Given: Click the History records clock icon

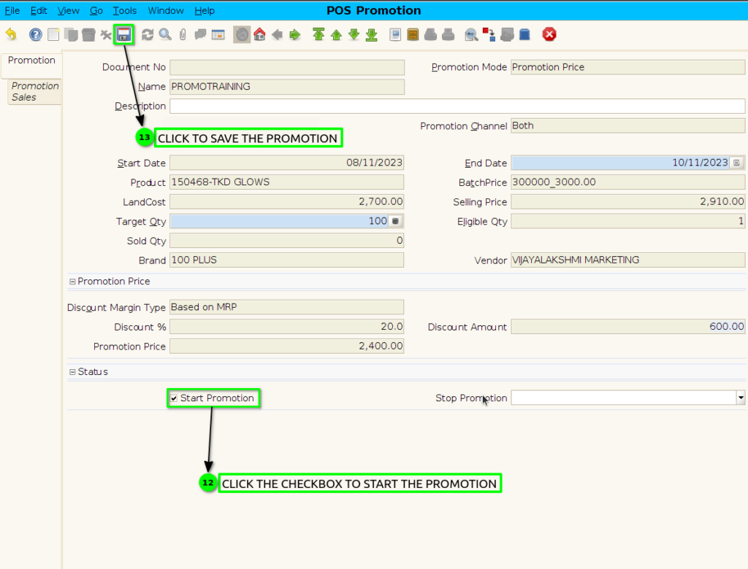Looking at the screenshot, I should pyautogui.click(x=242, y=34).
